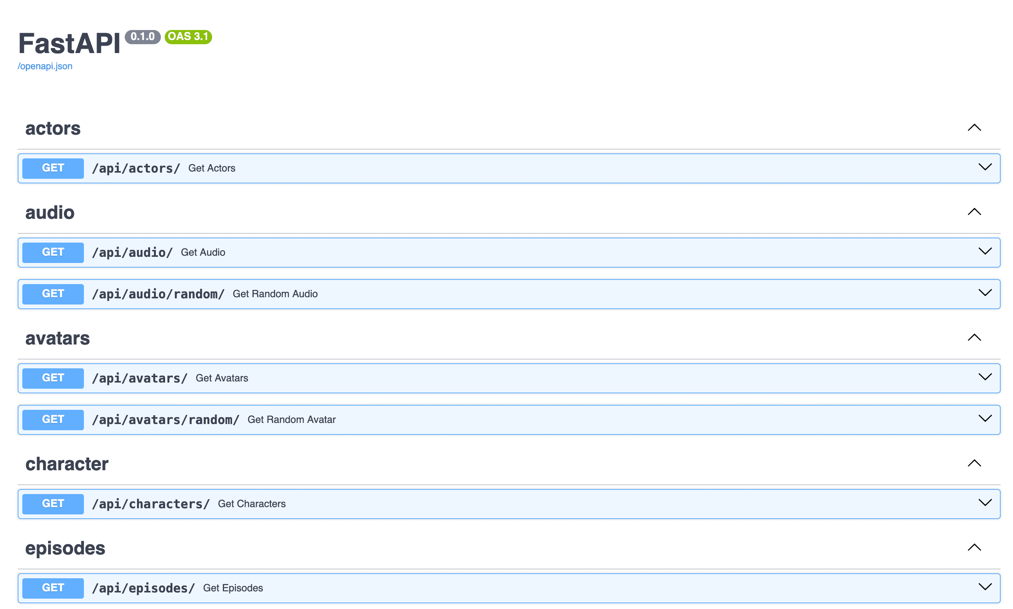
Task: Click the Get Random Audio summary
Action: pos(275,294)
